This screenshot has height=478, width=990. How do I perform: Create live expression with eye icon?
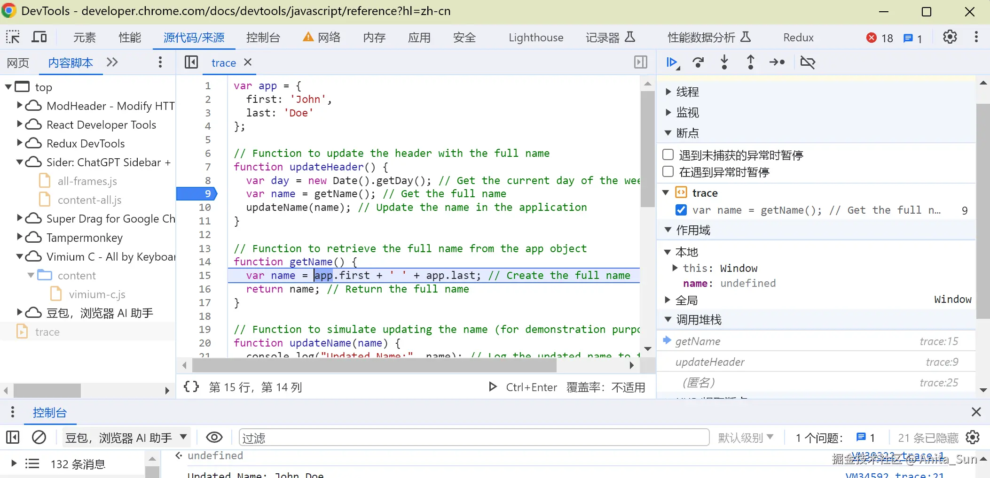point(214,438)
